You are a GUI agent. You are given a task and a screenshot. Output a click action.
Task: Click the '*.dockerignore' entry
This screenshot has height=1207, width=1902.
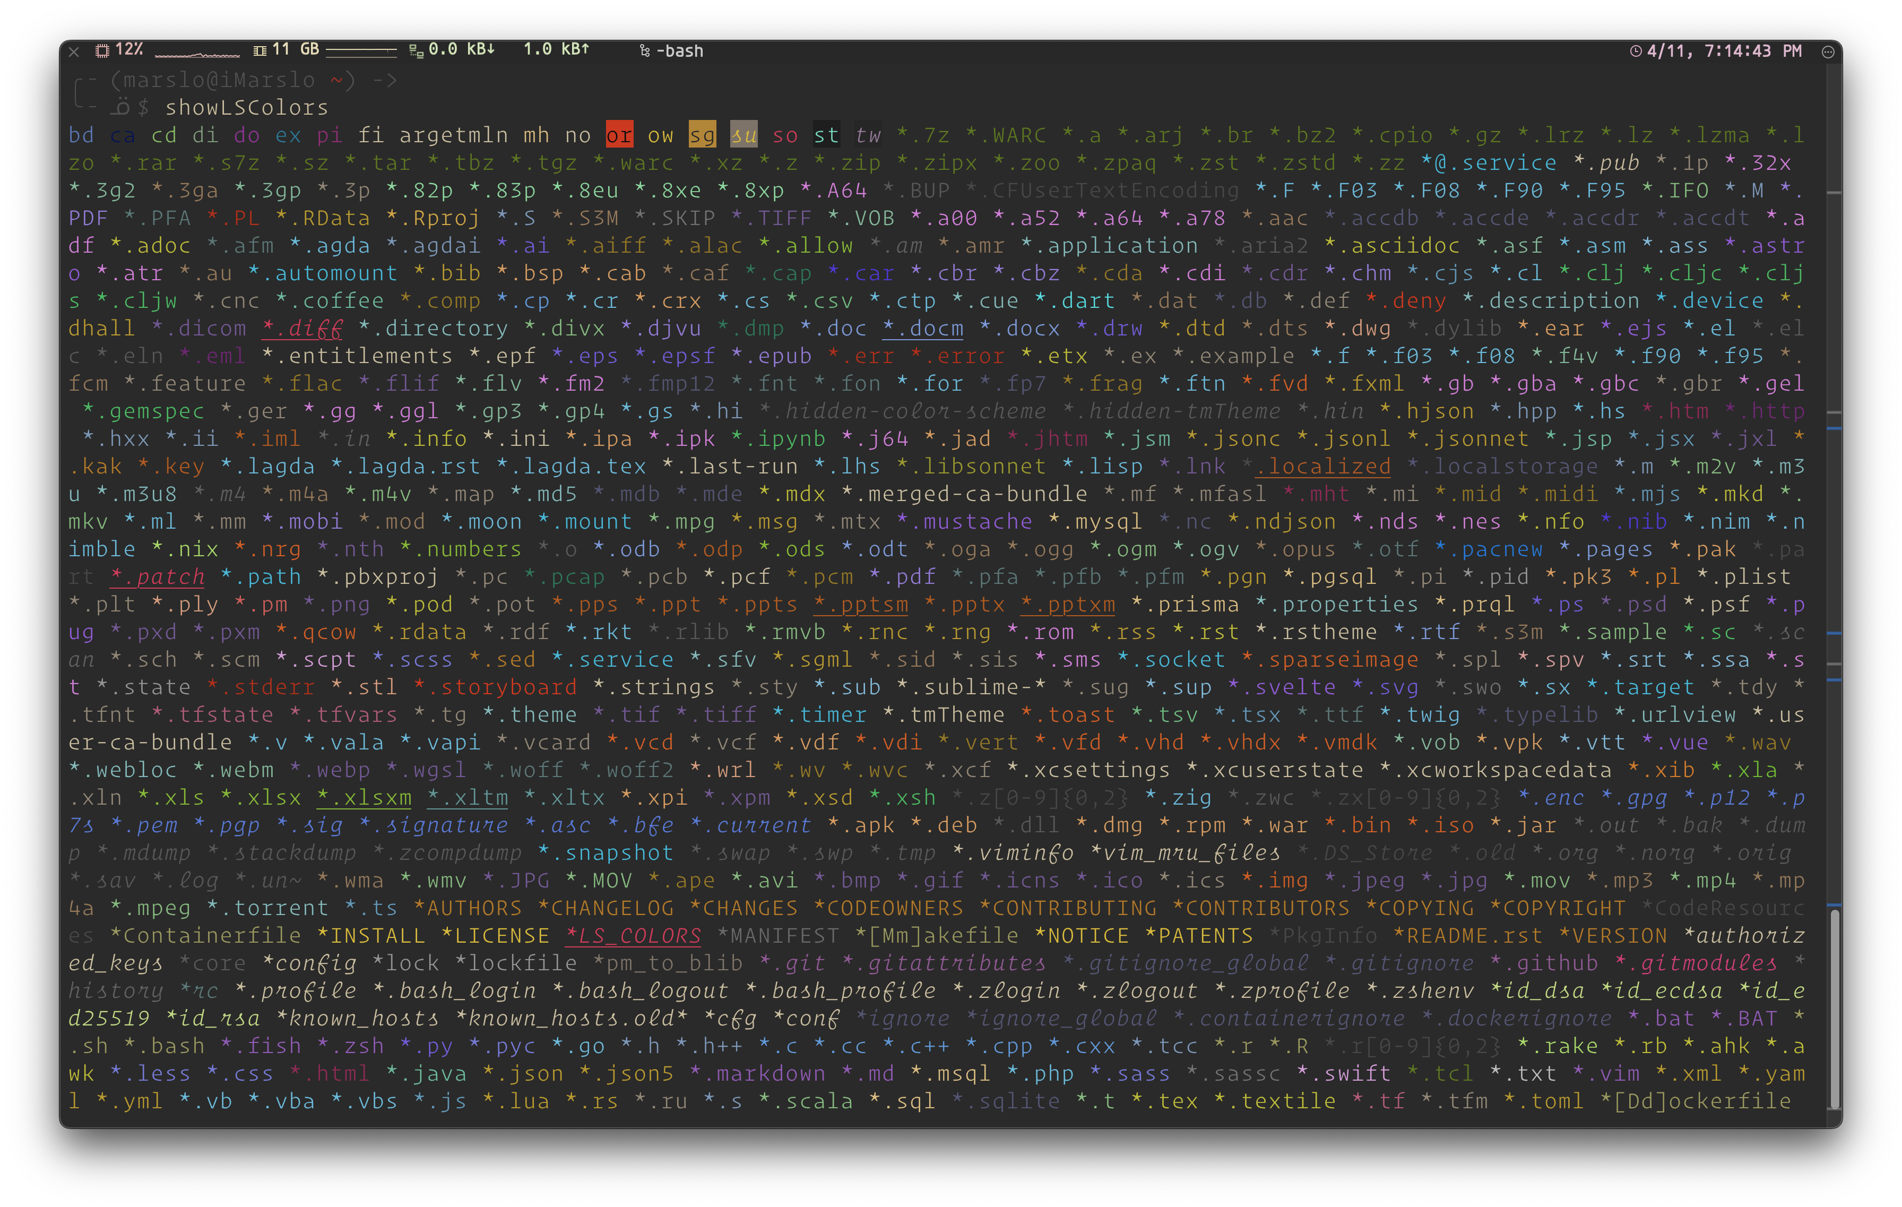1517,1018
